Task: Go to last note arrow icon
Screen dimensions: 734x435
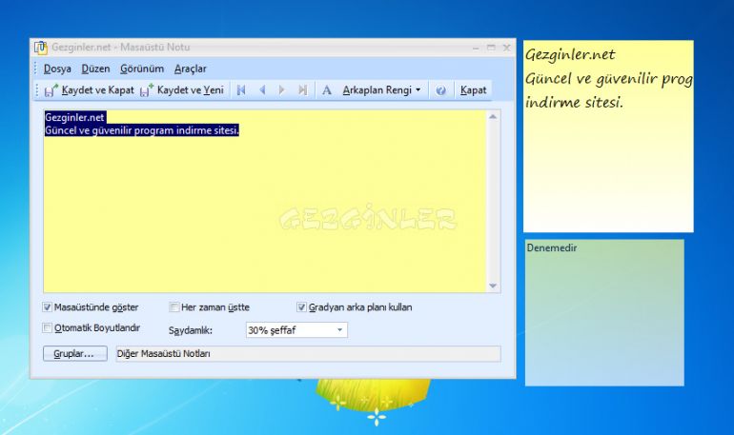Action: (303, 90)
